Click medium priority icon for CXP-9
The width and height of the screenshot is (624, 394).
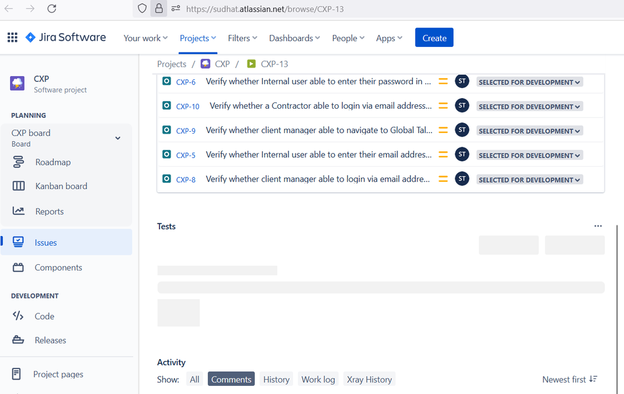point(443,130)
